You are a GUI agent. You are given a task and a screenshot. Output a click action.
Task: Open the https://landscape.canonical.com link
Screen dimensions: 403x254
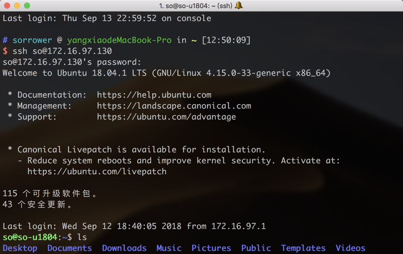point(174,106)
